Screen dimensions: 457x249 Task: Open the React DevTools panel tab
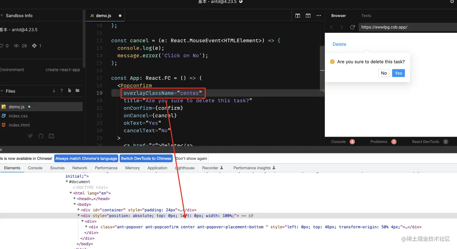pos(426,142)
